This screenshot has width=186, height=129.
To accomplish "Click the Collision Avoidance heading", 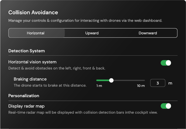I will pos(33,12).
